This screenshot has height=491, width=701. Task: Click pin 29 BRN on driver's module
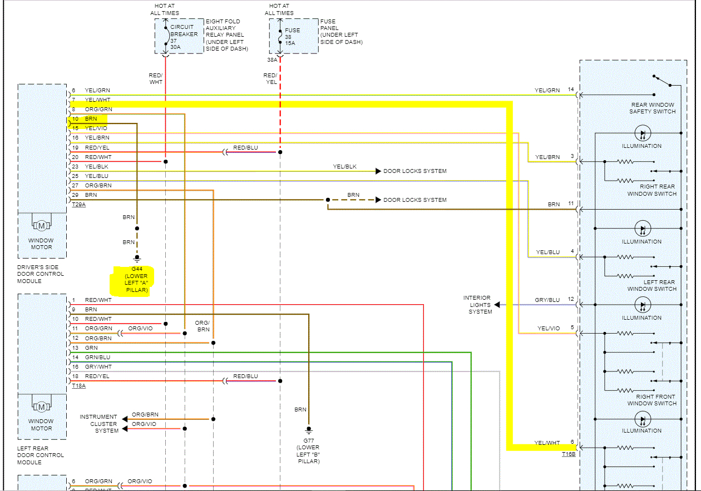coord(85,195)
